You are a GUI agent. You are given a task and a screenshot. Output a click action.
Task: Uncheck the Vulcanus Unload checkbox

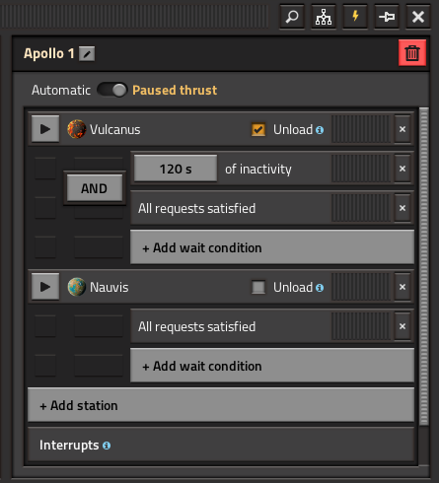click(x=258, y=129)
